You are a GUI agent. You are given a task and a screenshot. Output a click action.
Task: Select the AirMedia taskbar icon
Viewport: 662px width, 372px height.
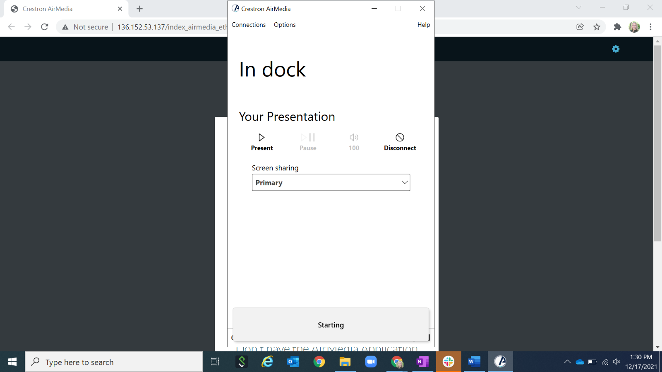click(x=500, y=362)
